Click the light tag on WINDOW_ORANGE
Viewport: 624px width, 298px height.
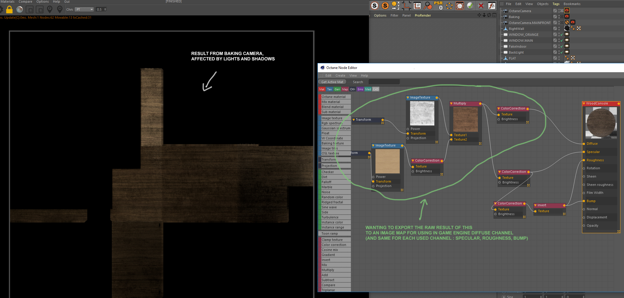567,34
